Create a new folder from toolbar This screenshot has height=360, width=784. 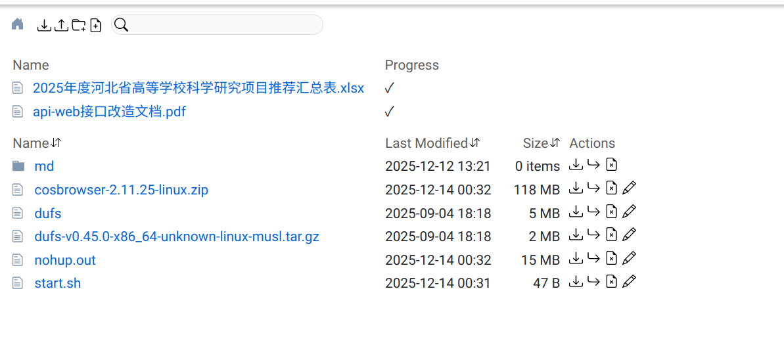[x=79, y=25]
